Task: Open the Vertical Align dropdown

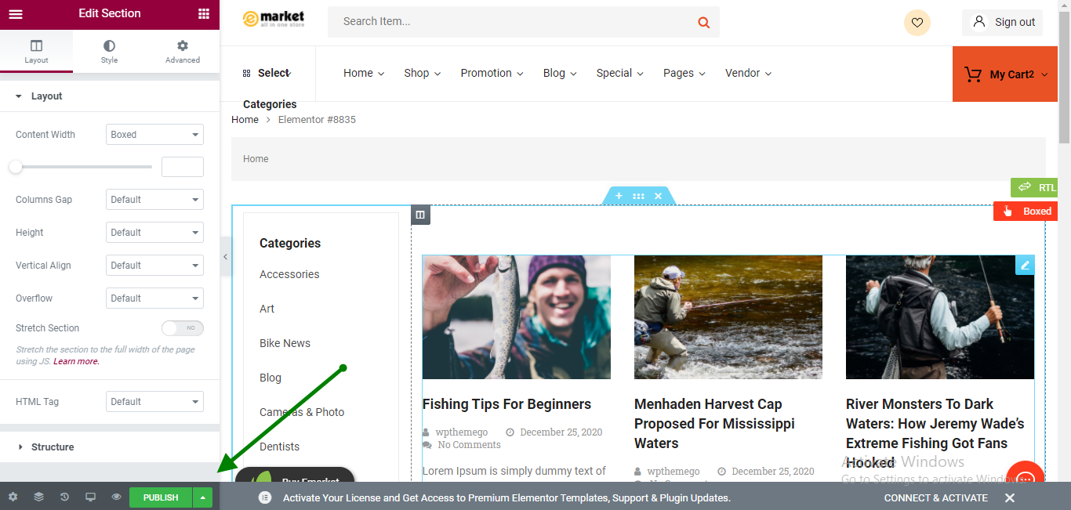Action: [154, 266]
